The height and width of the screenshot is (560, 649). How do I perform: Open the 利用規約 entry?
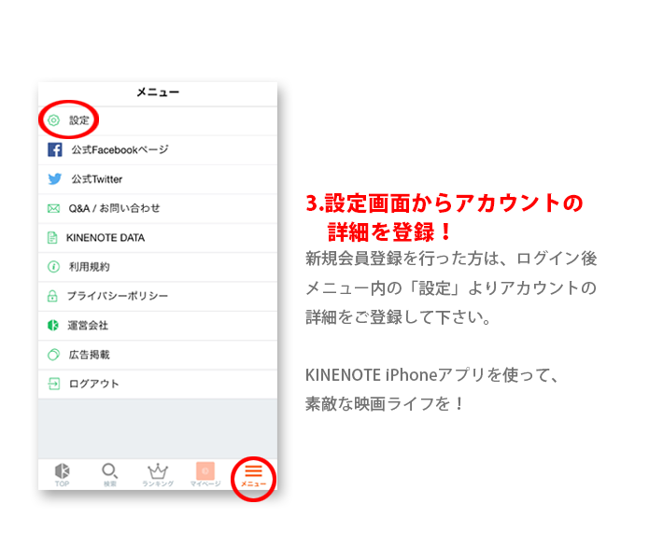tap(158, 267)
